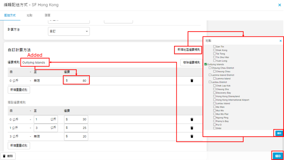Click trash icon for the $30 rate row

coord(192,120)
